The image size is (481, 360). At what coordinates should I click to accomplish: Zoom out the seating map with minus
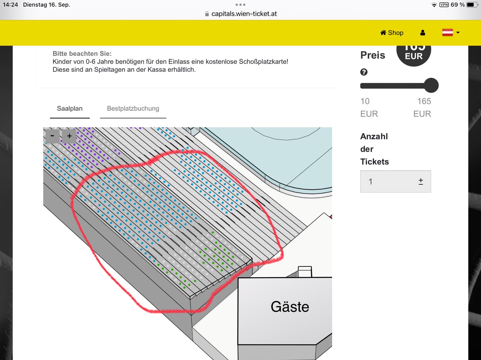[52, 136]
